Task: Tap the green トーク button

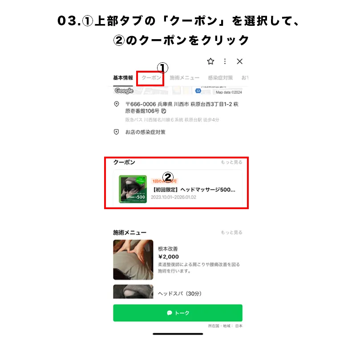Action: 178,313
